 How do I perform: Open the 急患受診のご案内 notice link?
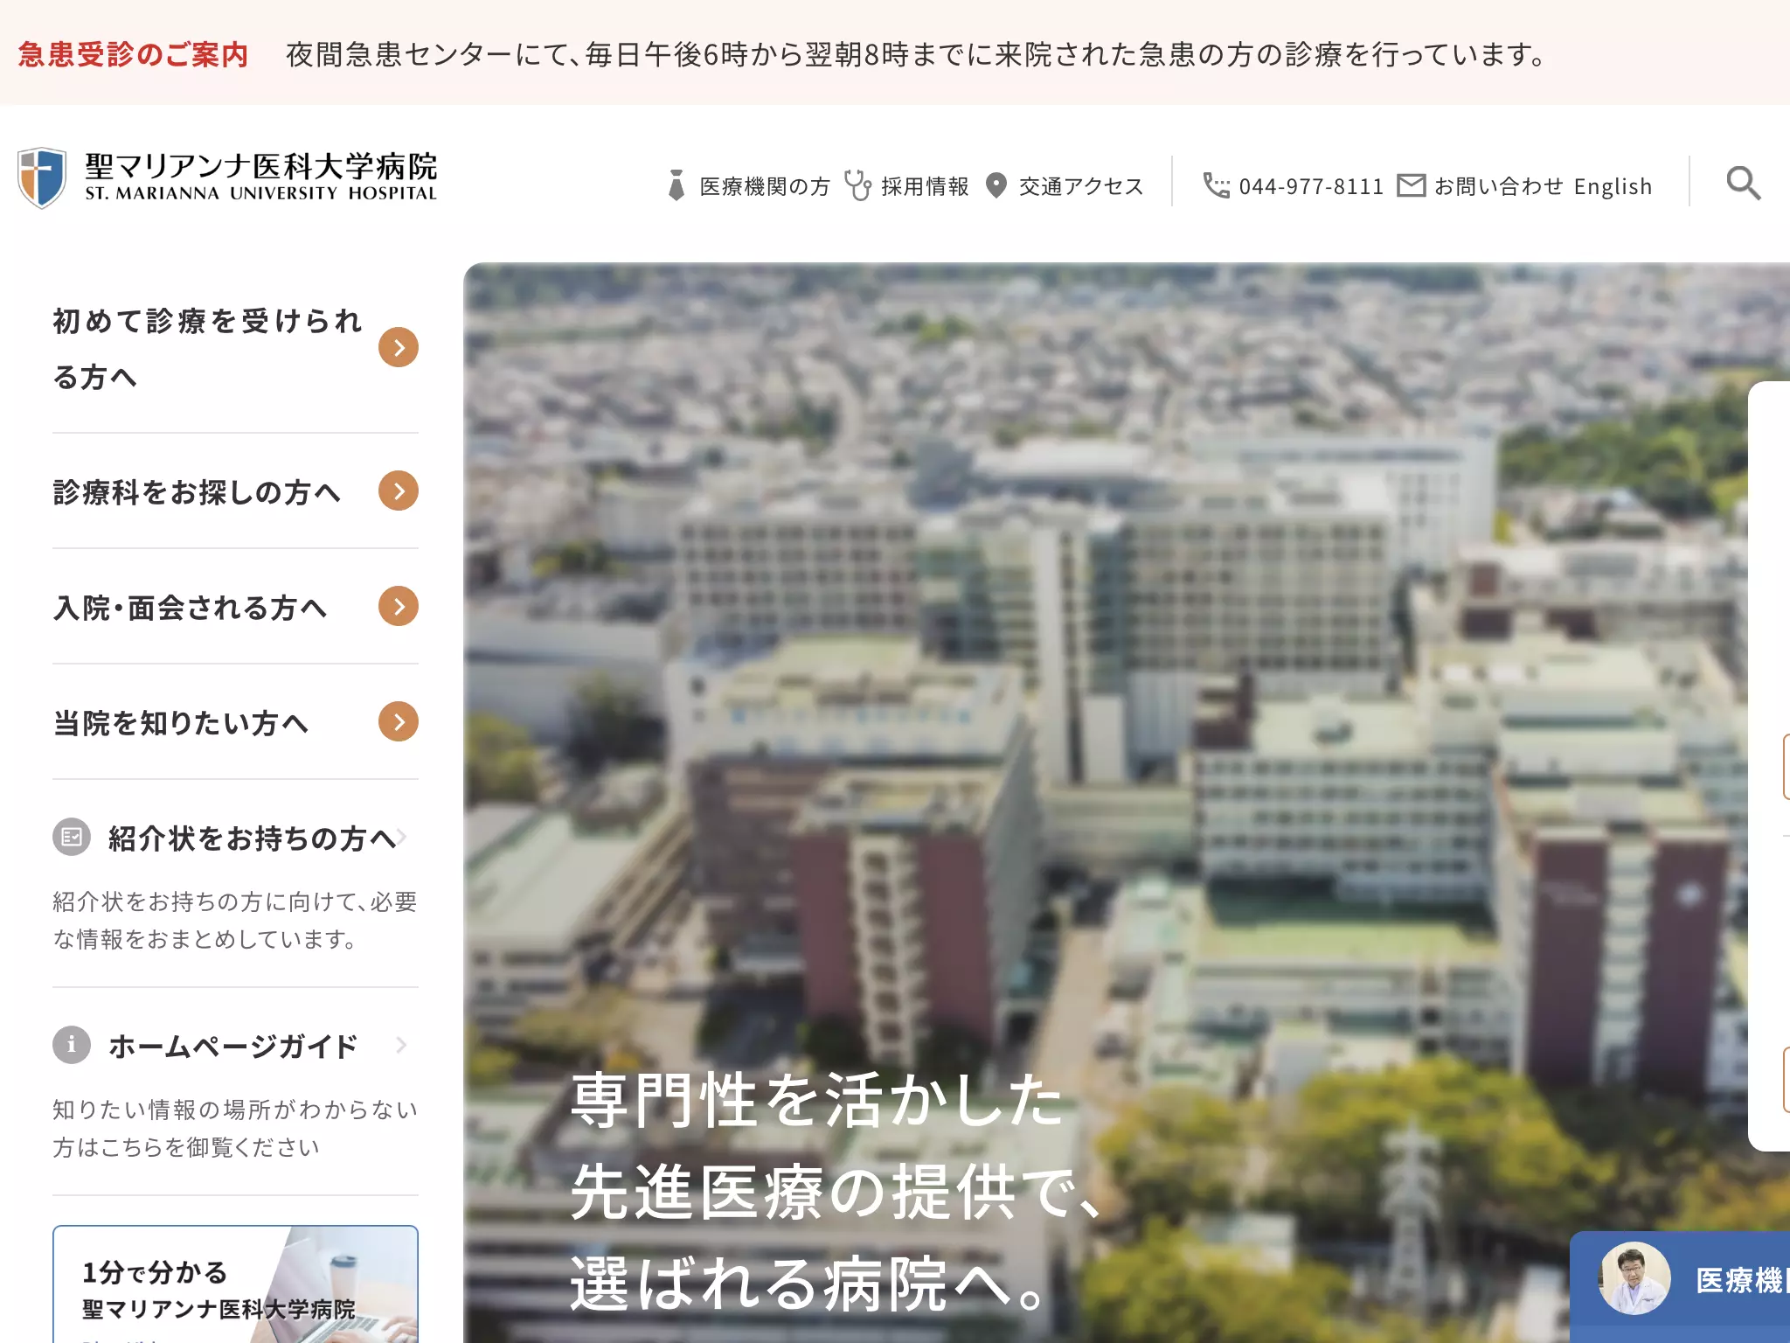click(133, 54)
